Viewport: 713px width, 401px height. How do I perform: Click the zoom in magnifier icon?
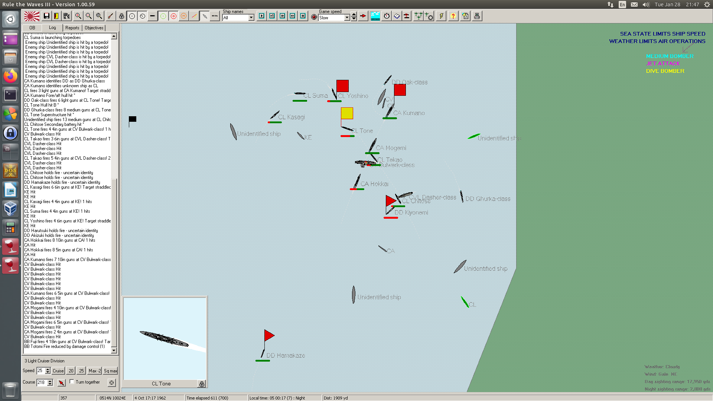click(78, 16)
